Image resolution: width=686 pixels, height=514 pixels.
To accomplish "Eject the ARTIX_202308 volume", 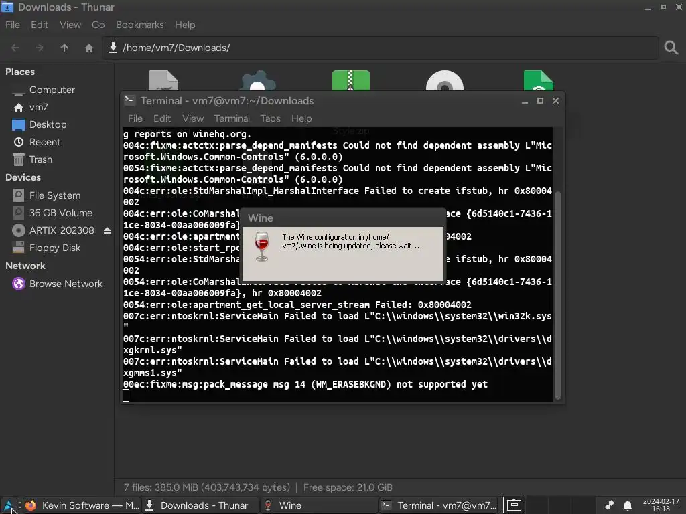I will pos(107,230).
